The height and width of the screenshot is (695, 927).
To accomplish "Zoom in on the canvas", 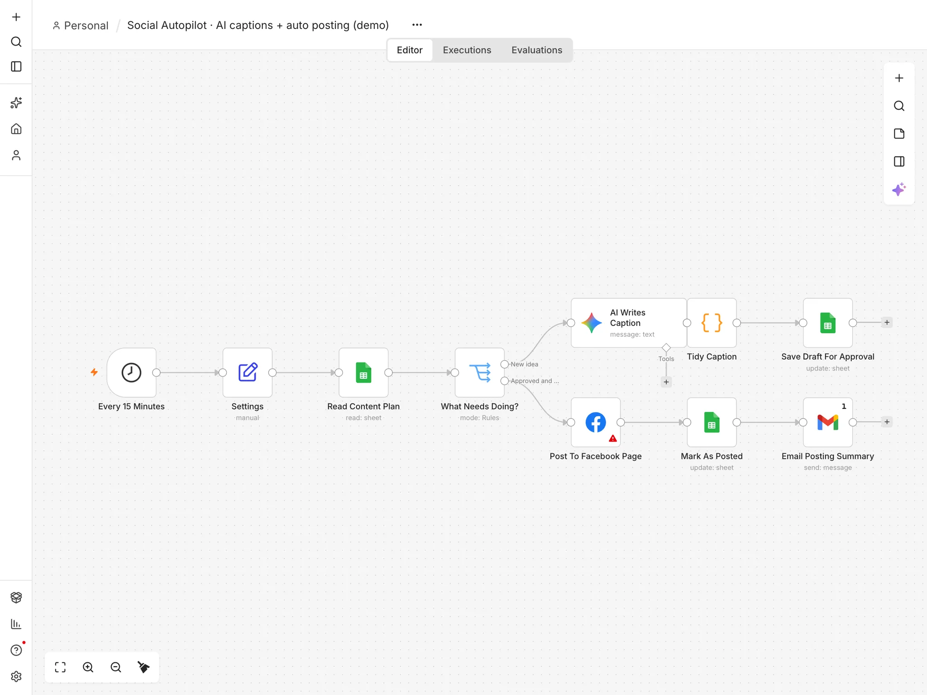I will [x=88, y=667].
